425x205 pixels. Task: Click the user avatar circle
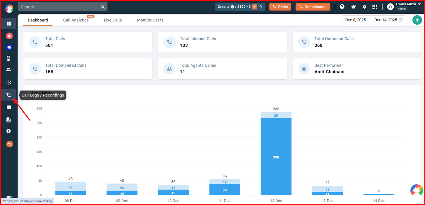point(390,7)
